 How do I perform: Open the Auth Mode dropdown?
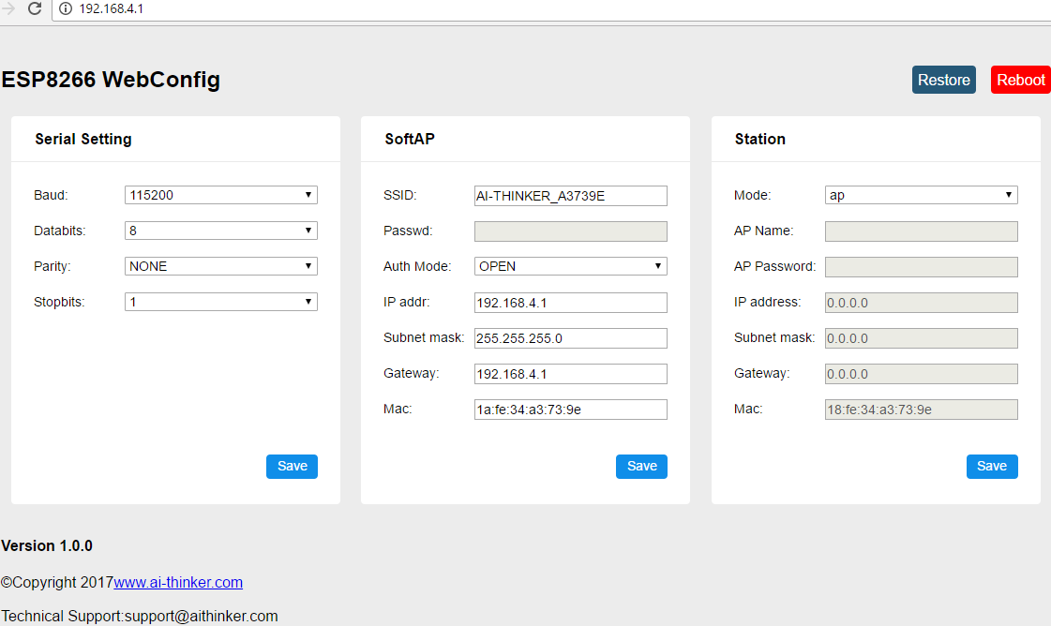[571, 266]
